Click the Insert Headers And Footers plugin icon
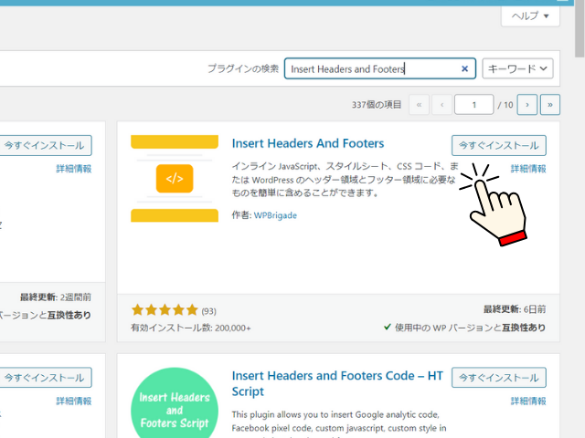This screenshot has width=585, height=438. (x=175, y=179)
